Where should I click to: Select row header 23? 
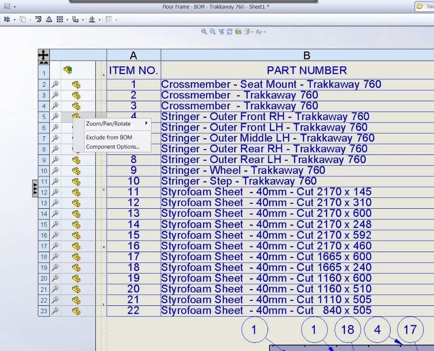pos(44,311)
